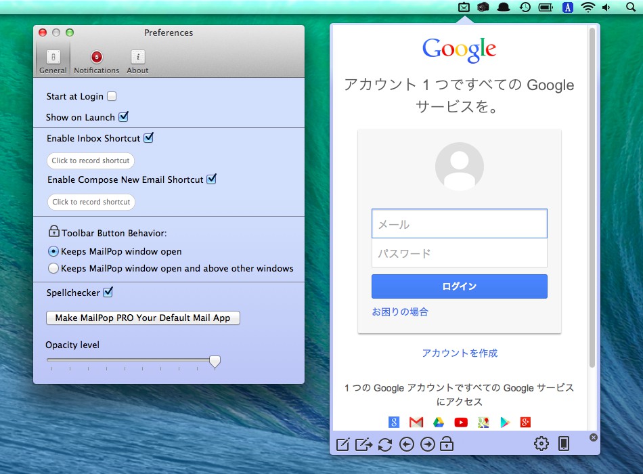Click the MailPop envelope icon in menu bar

pos(464,7)
